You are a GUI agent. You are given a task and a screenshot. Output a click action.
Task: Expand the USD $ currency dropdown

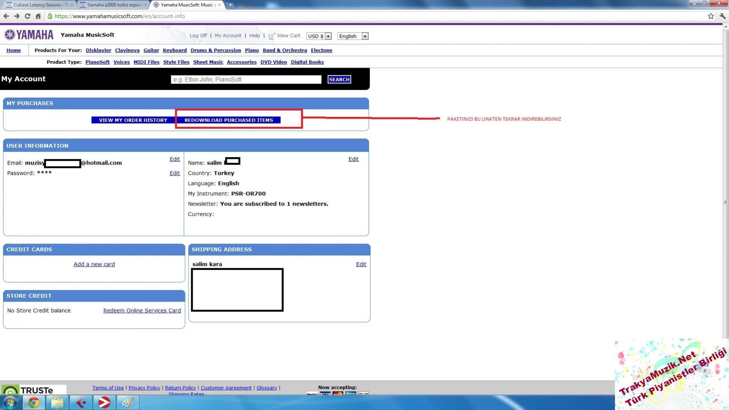click(x=319, y=36)
